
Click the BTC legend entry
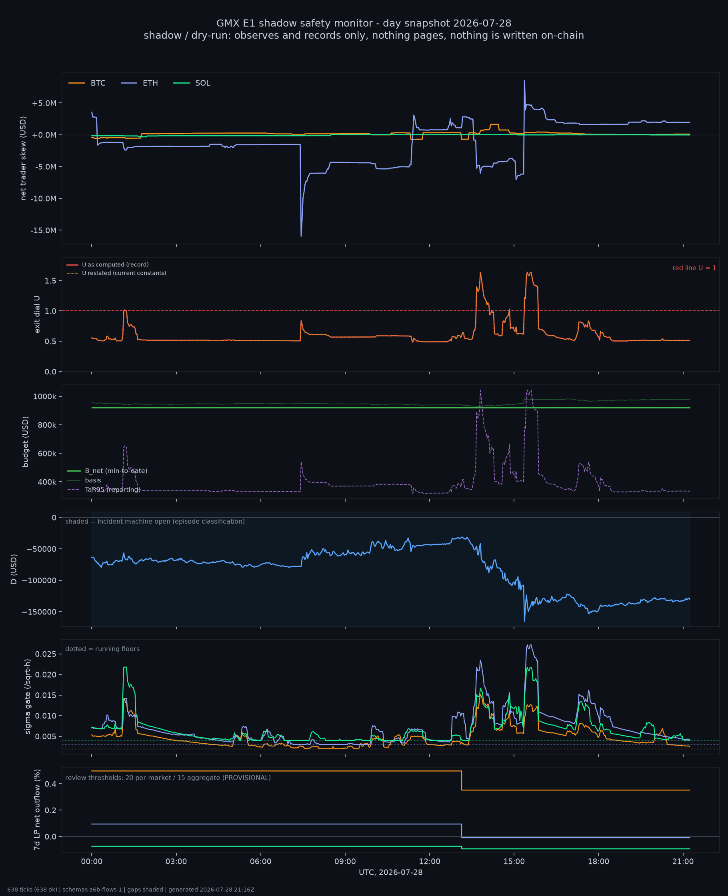pos(87,83)
